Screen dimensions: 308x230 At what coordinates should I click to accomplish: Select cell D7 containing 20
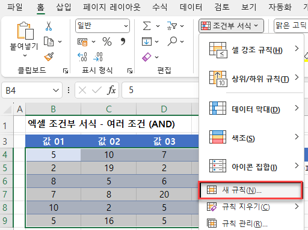coord(164,195)
